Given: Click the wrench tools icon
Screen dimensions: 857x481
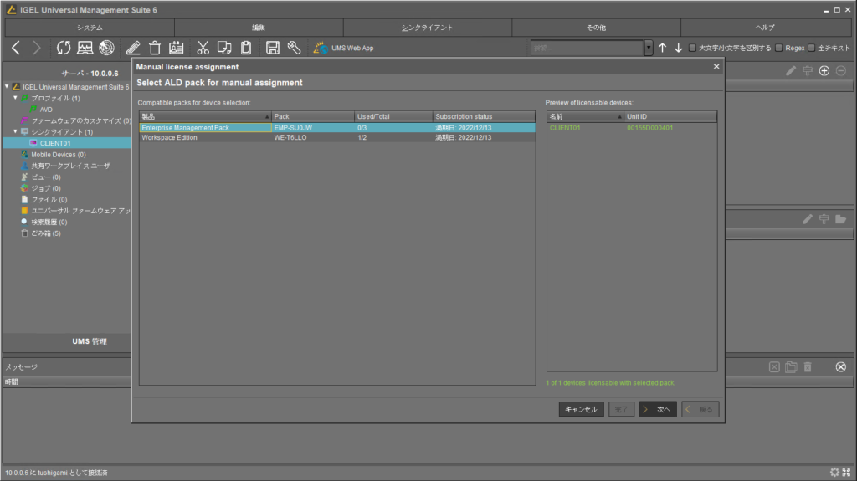Looking at the screenshot, I should [x=294, y=49].
